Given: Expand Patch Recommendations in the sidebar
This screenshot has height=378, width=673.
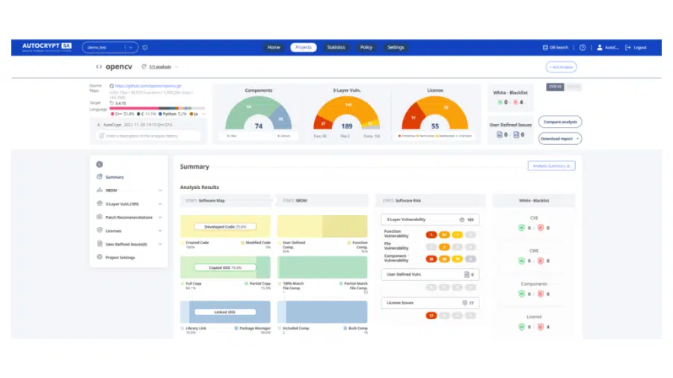Looking at the screenshot, I should 160,217.
